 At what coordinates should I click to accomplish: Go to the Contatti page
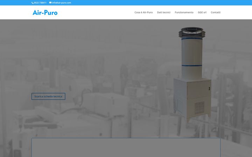[216, 12]
